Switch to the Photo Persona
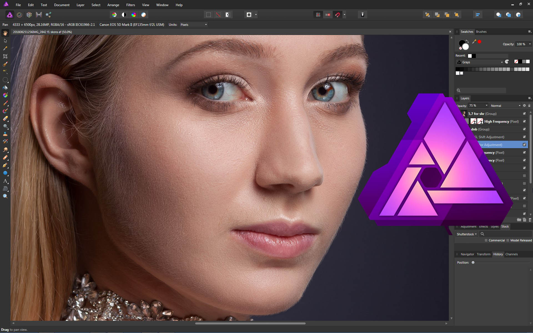The image size is (533, 333). [x=10, y=15]
